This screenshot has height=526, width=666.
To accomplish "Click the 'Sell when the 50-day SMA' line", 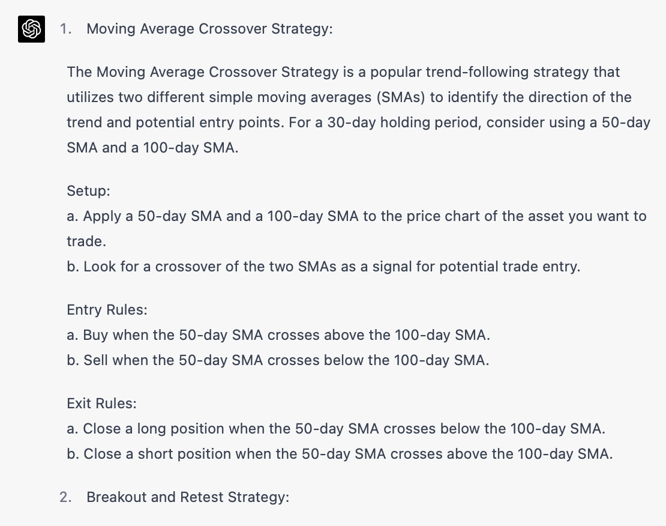I will click(278, 360).
